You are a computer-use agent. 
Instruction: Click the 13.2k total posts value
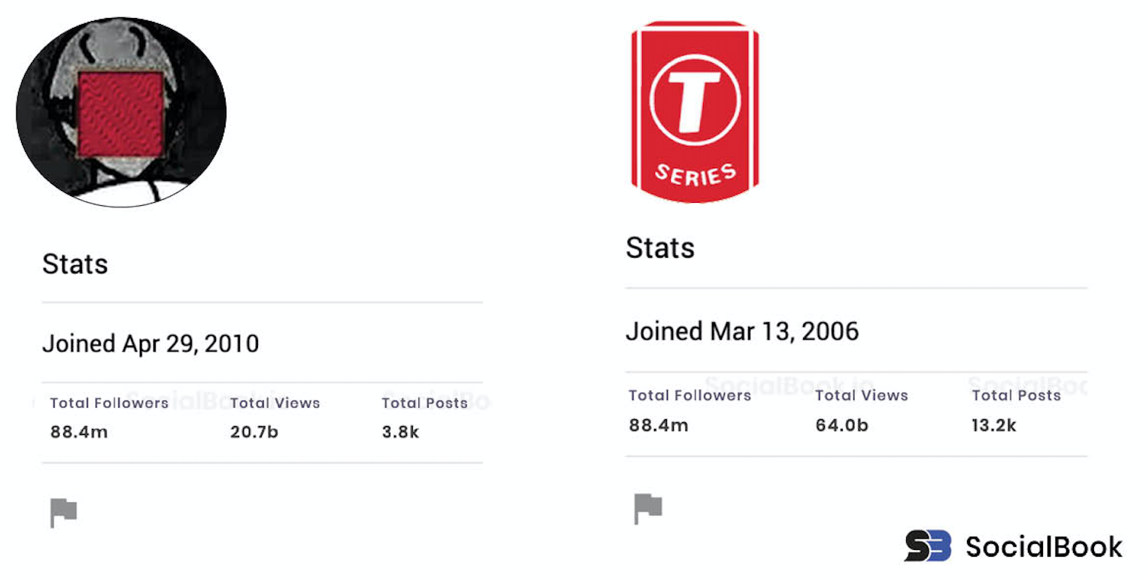(993, 425)
